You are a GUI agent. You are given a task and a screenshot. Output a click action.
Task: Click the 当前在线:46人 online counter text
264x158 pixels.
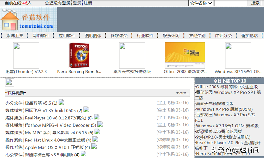click(18, 3)
